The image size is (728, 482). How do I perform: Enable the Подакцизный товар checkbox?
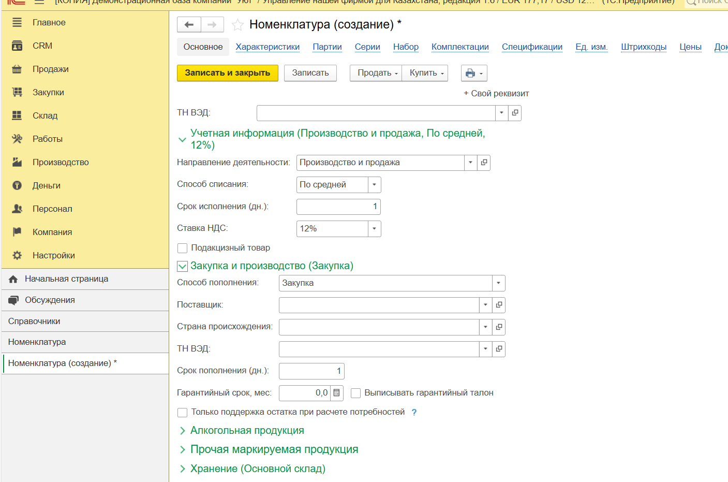[182, 248]
